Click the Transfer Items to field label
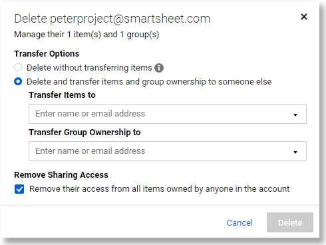Viewport: 326px width, 245px height. (62, 95)
